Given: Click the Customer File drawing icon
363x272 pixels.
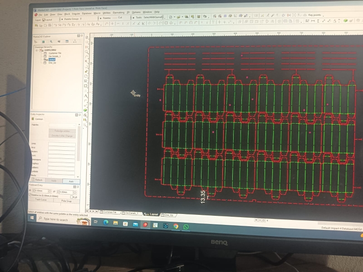Looking at the screenshot, I should click(x=45, y=53).
